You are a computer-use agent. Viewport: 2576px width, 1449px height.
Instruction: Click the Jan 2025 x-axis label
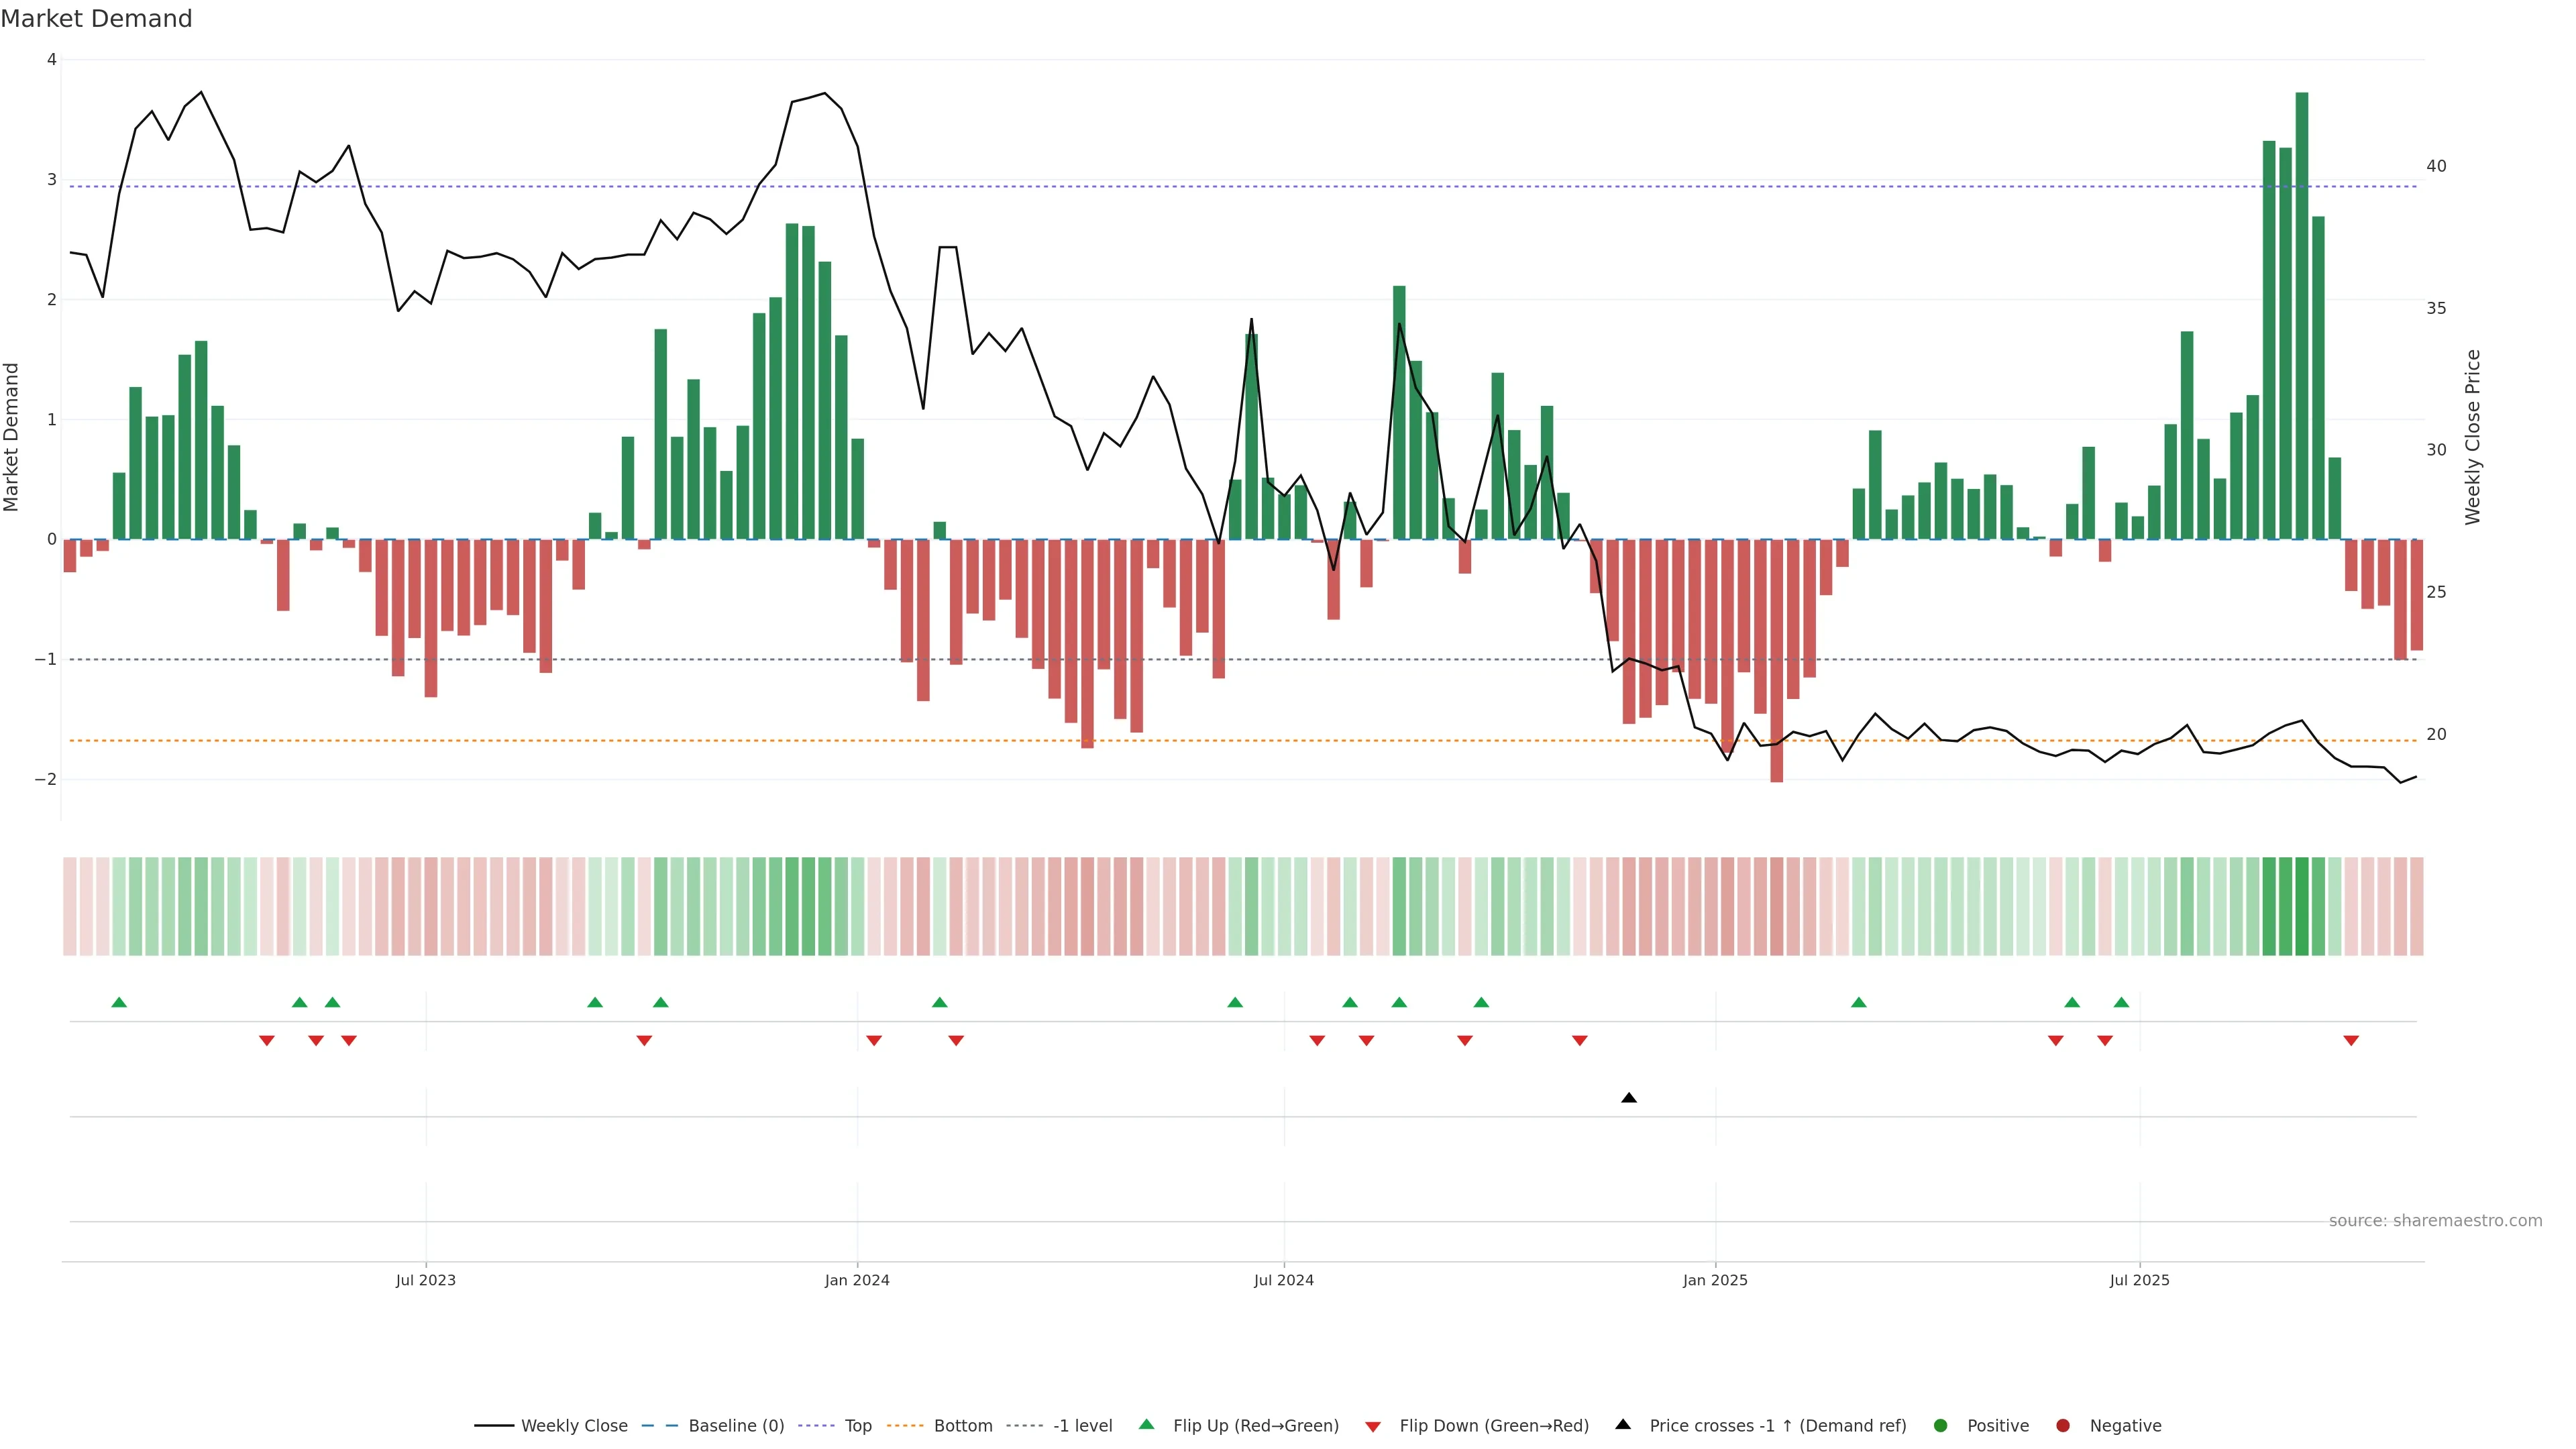[1715, 1280]
